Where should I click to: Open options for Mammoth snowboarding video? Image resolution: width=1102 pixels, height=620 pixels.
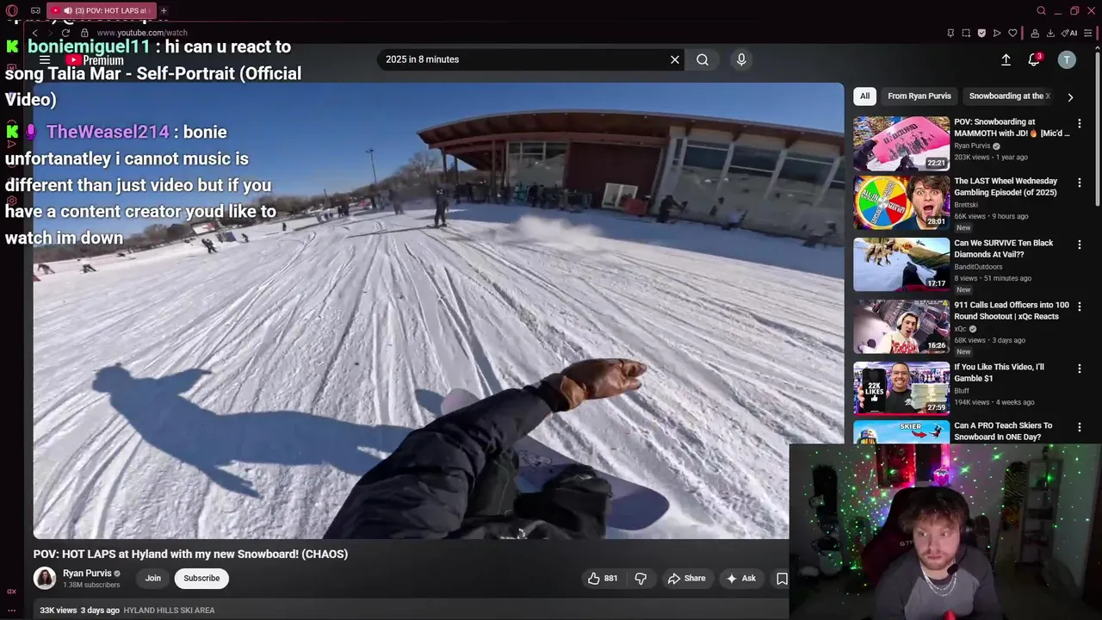[x=1079, y=123]
